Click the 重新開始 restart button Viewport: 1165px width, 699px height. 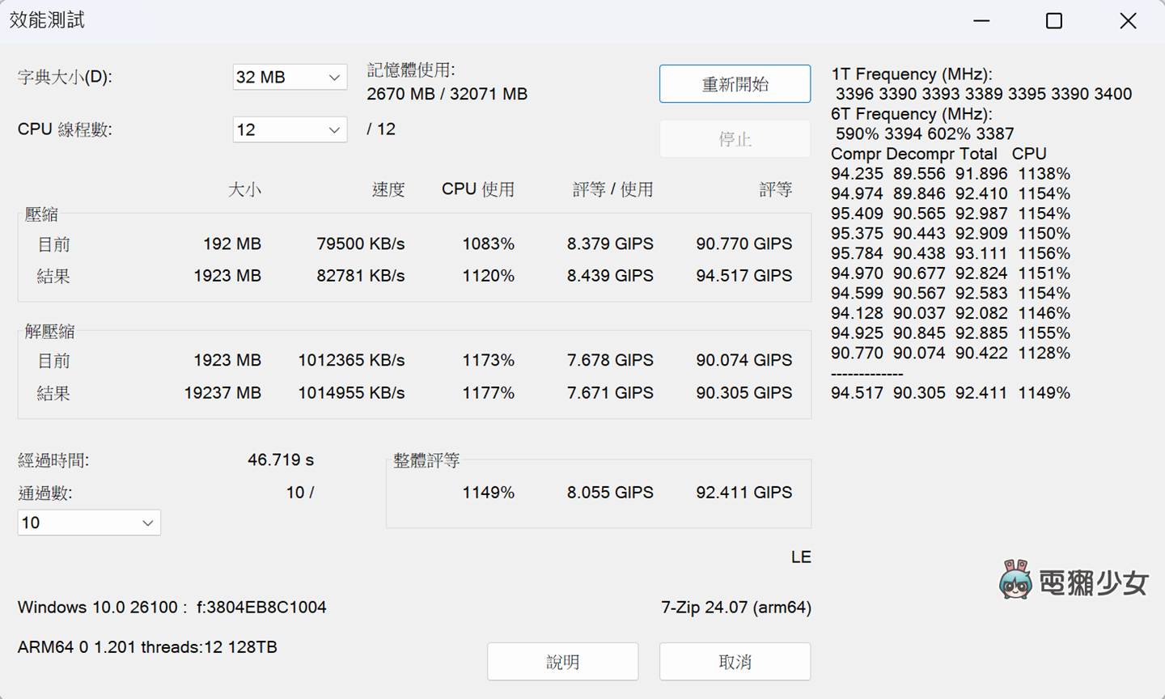[735, 84]
